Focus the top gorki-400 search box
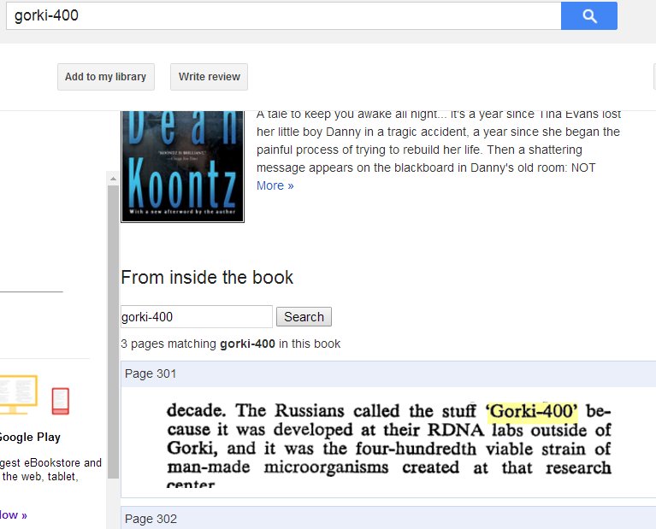656x529 pixels. pyautogui.click(x=282, y=15)
